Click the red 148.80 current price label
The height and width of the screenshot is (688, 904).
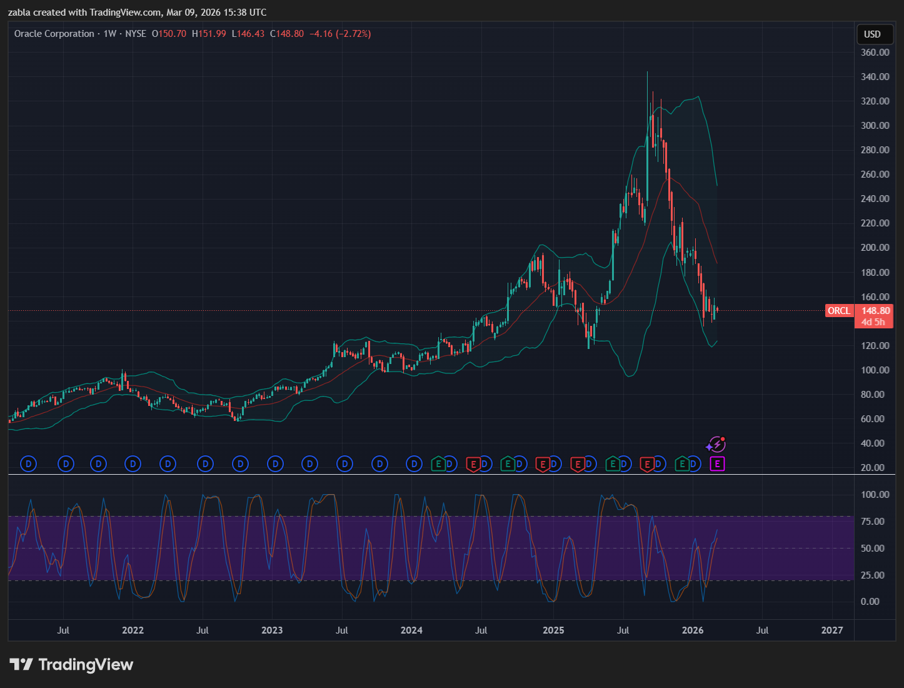(x=875, y=311)
